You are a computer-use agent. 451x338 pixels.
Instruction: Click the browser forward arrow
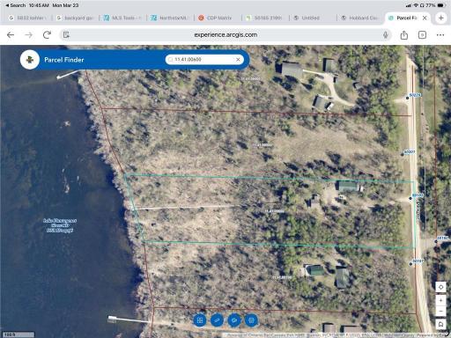[x=29, y=35]
